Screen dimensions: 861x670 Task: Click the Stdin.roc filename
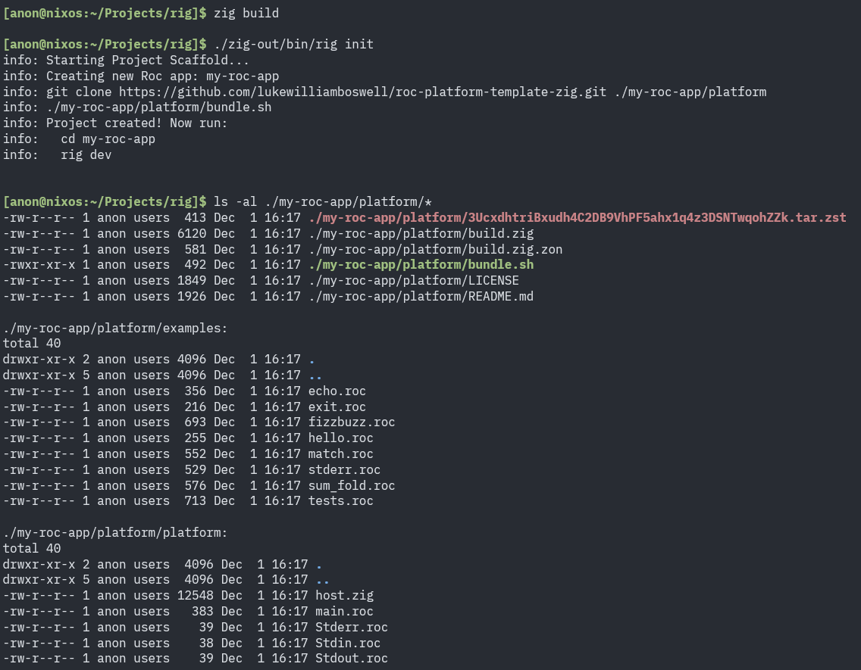[x=348, y=644]
